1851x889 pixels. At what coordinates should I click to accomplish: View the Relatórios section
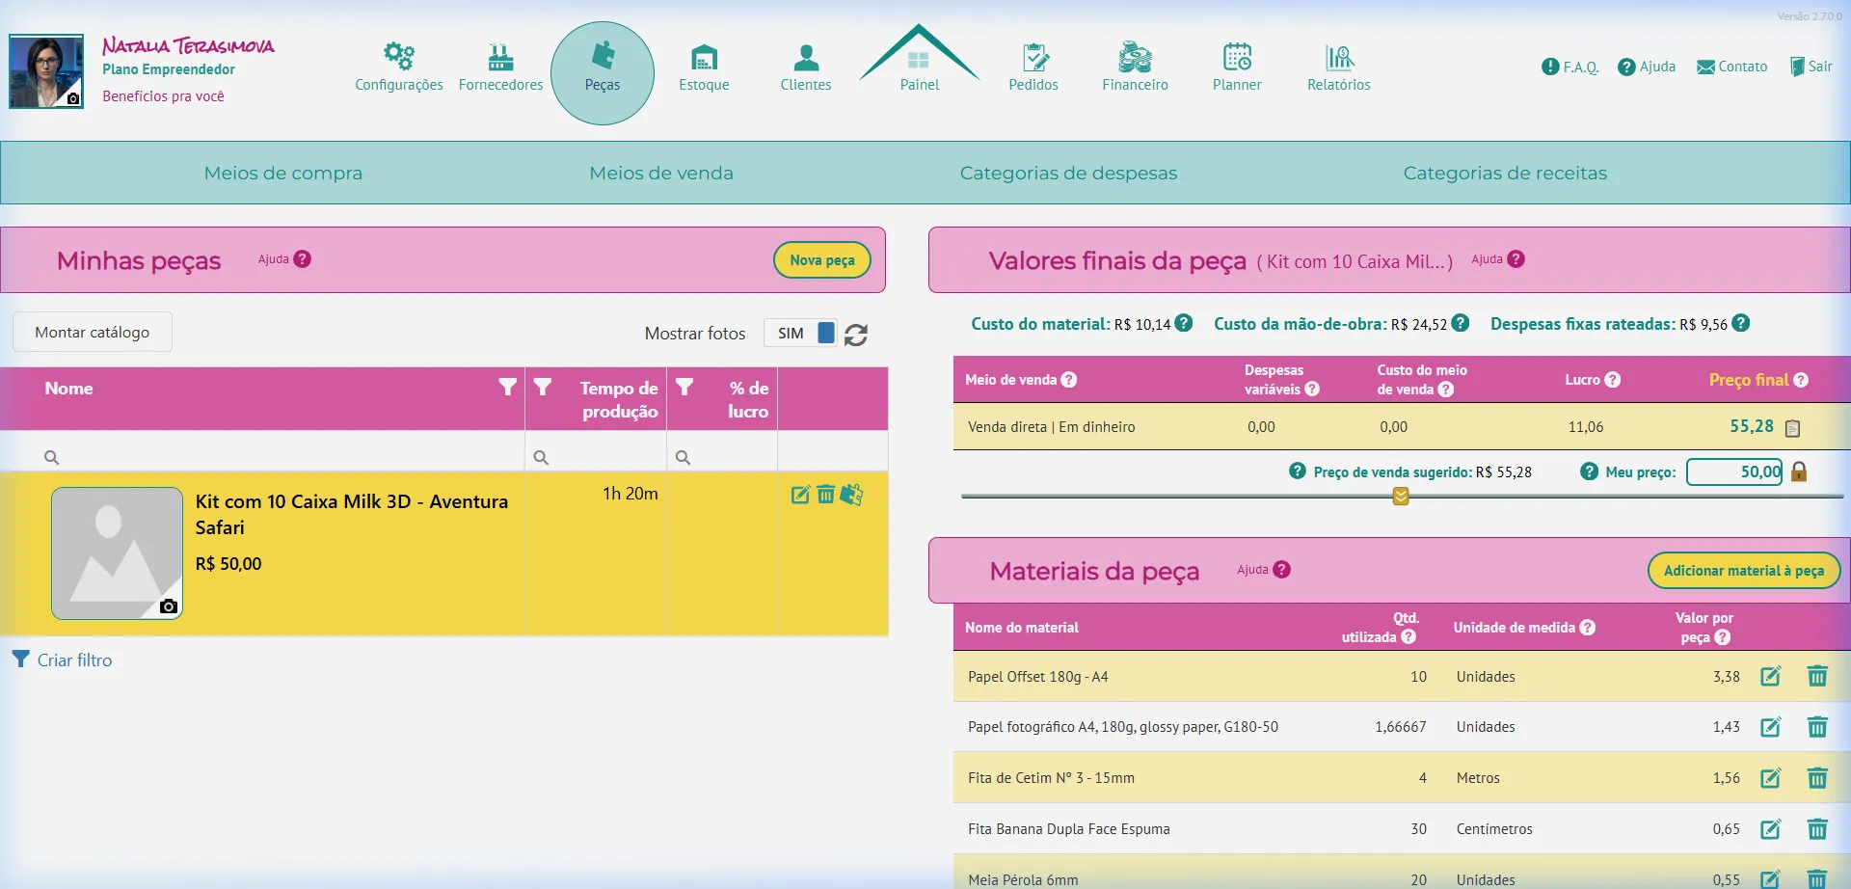click(1338, 67)
